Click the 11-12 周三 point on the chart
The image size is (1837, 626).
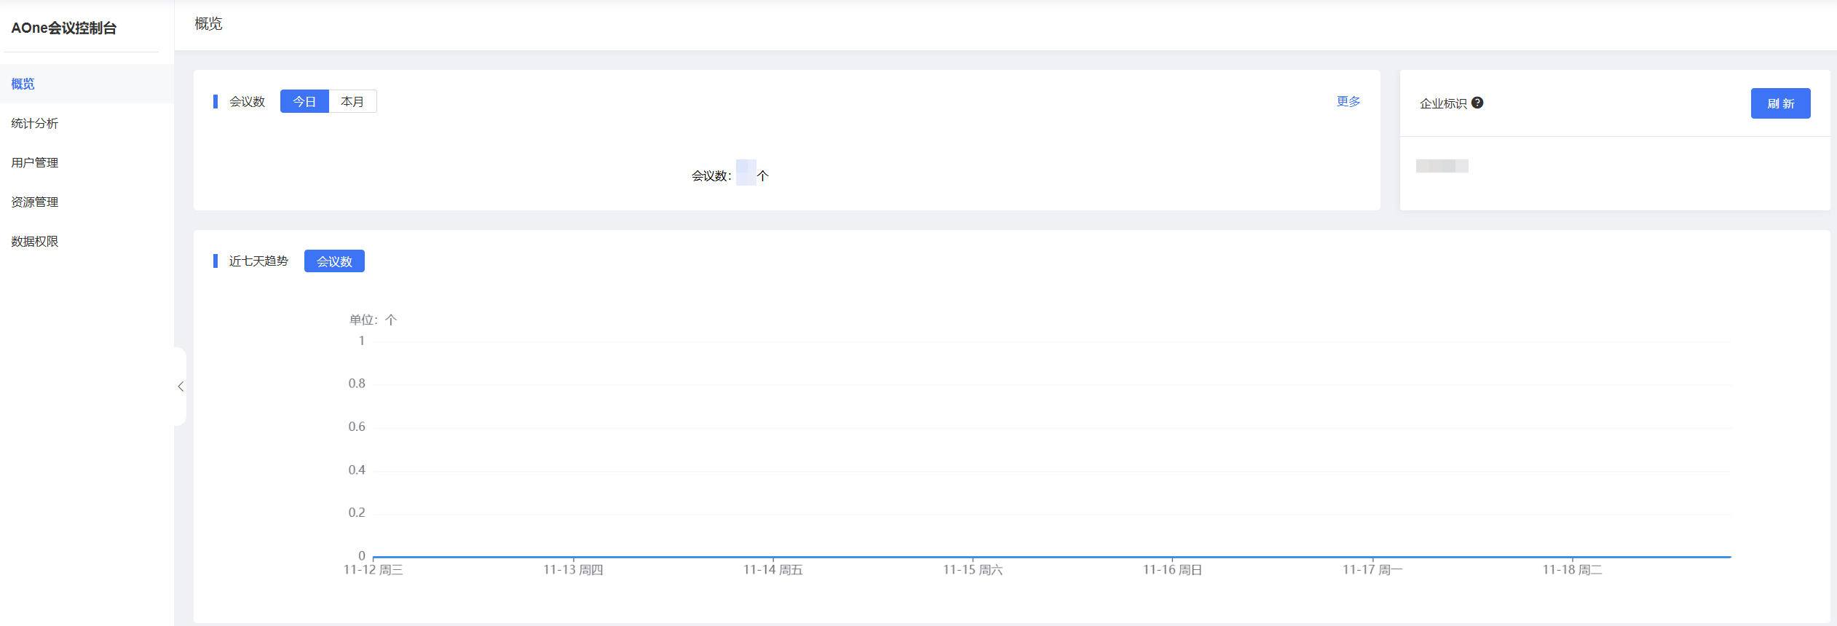pos(374,557)
